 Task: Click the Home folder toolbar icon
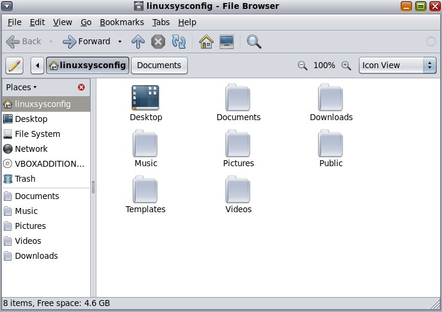click(x=206, y=41)
